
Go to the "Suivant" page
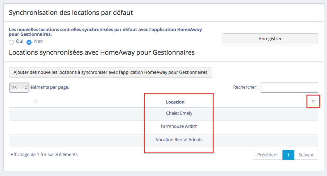coord(306,155)
